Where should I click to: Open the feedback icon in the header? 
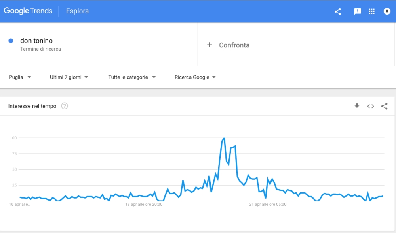click(357, 11)
